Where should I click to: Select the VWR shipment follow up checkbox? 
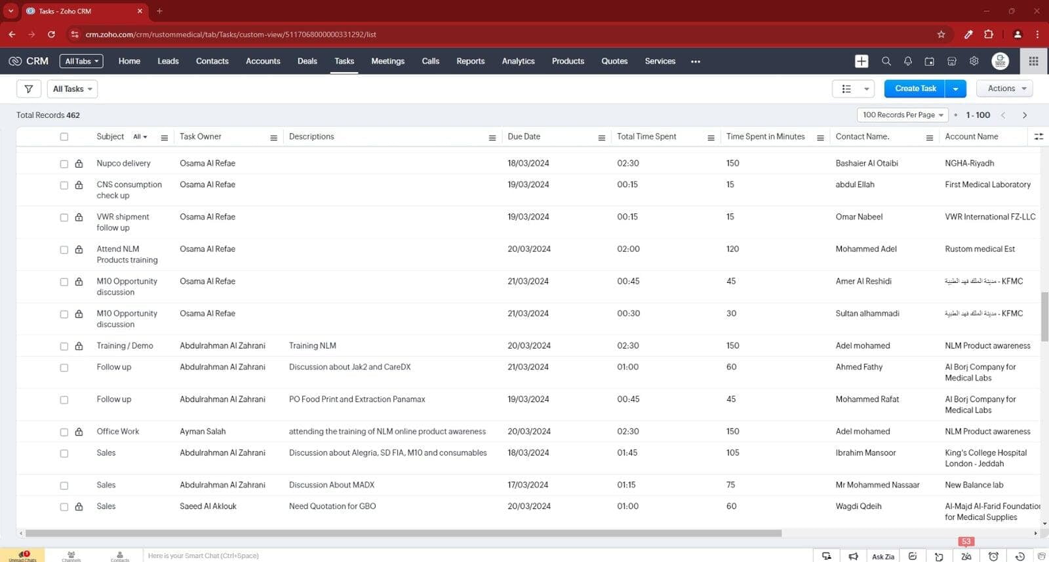click(x=64, y=217)
